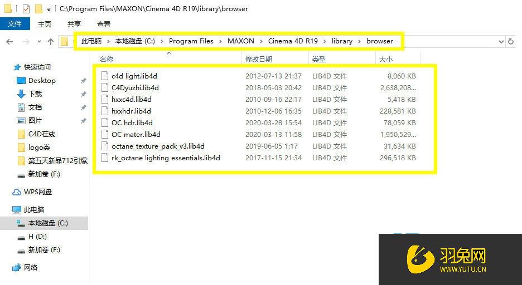Switch to the 共享 ribbon tab

tap(74, 24)
